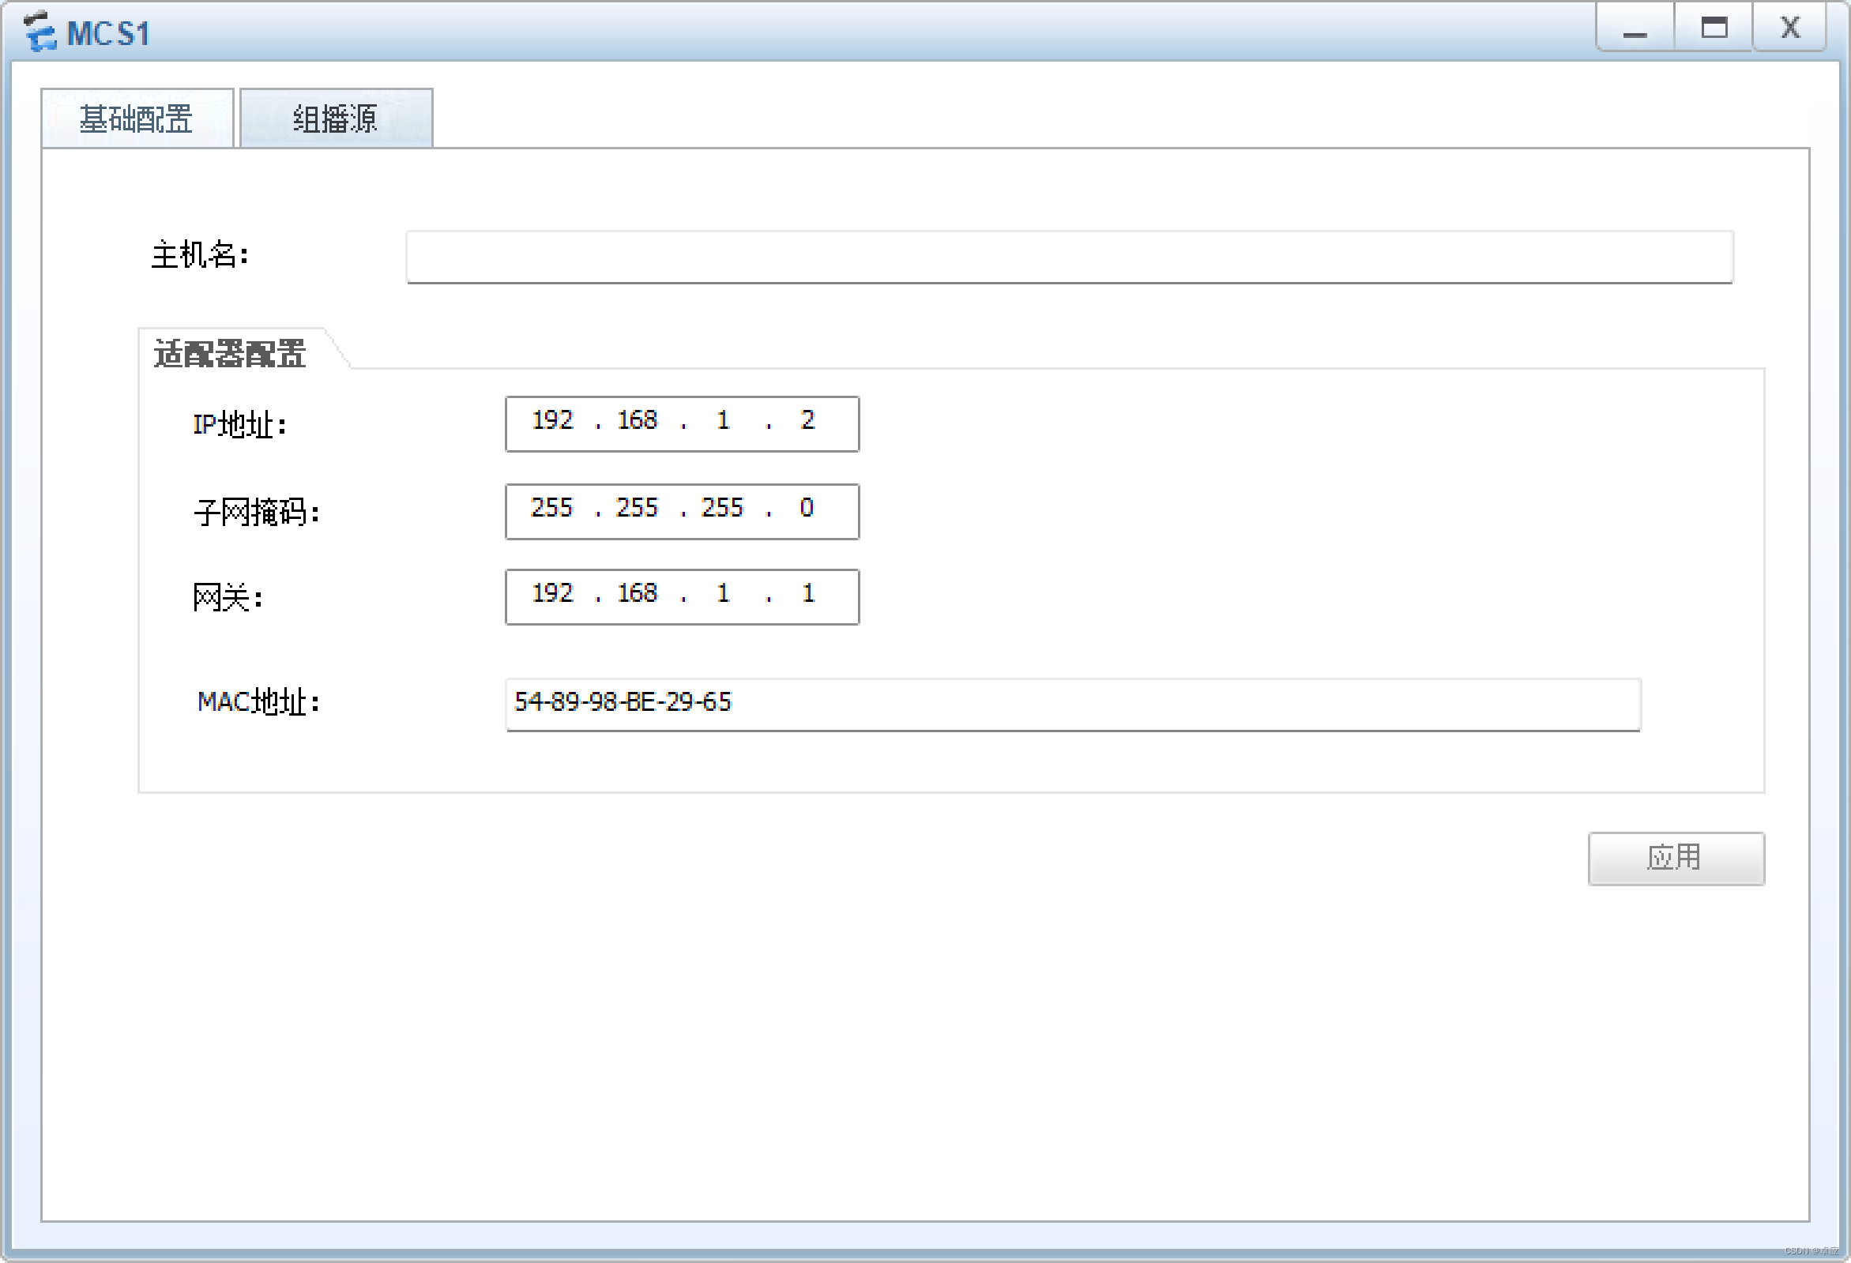Click last octet of IP地址 showing 2
1851x1263 pixels.
(x=807, y=421)
